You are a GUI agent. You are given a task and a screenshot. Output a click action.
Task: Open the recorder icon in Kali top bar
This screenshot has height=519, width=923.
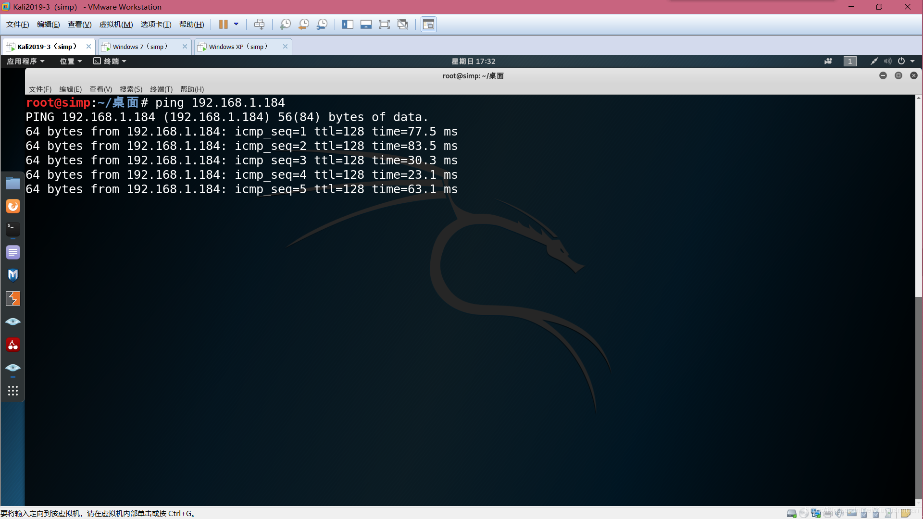point(828,61)
